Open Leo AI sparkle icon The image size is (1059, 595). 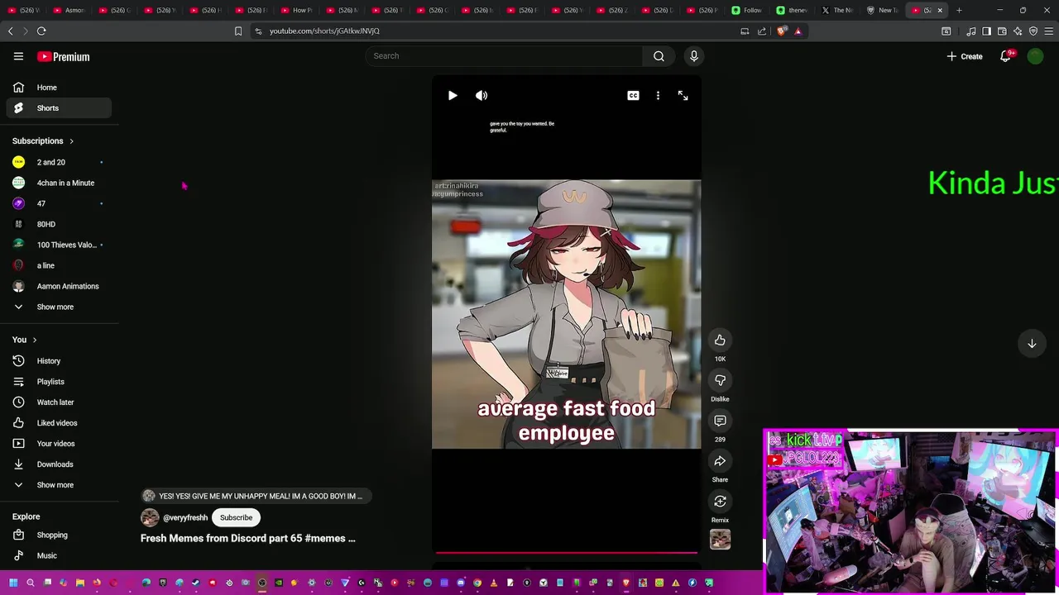(1018, 31)
